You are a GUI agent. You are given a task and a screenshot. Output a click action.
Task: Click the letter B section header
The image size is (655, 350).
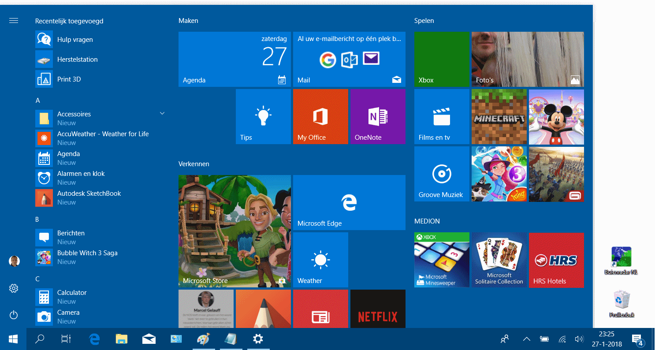(x=37, y=220)
